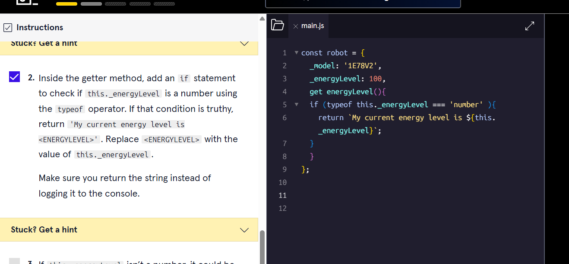569x264 pixels.
Task: Collapse the code fold arrow on line 1
Action: click(x=296, y=53)
